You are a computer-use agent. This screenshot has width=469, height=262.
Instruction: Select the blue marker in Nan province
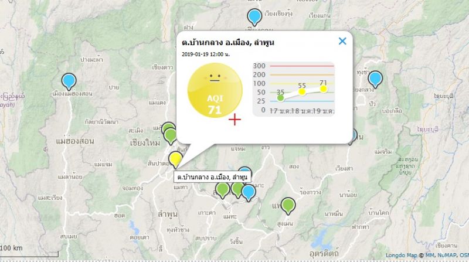point(375,78)
